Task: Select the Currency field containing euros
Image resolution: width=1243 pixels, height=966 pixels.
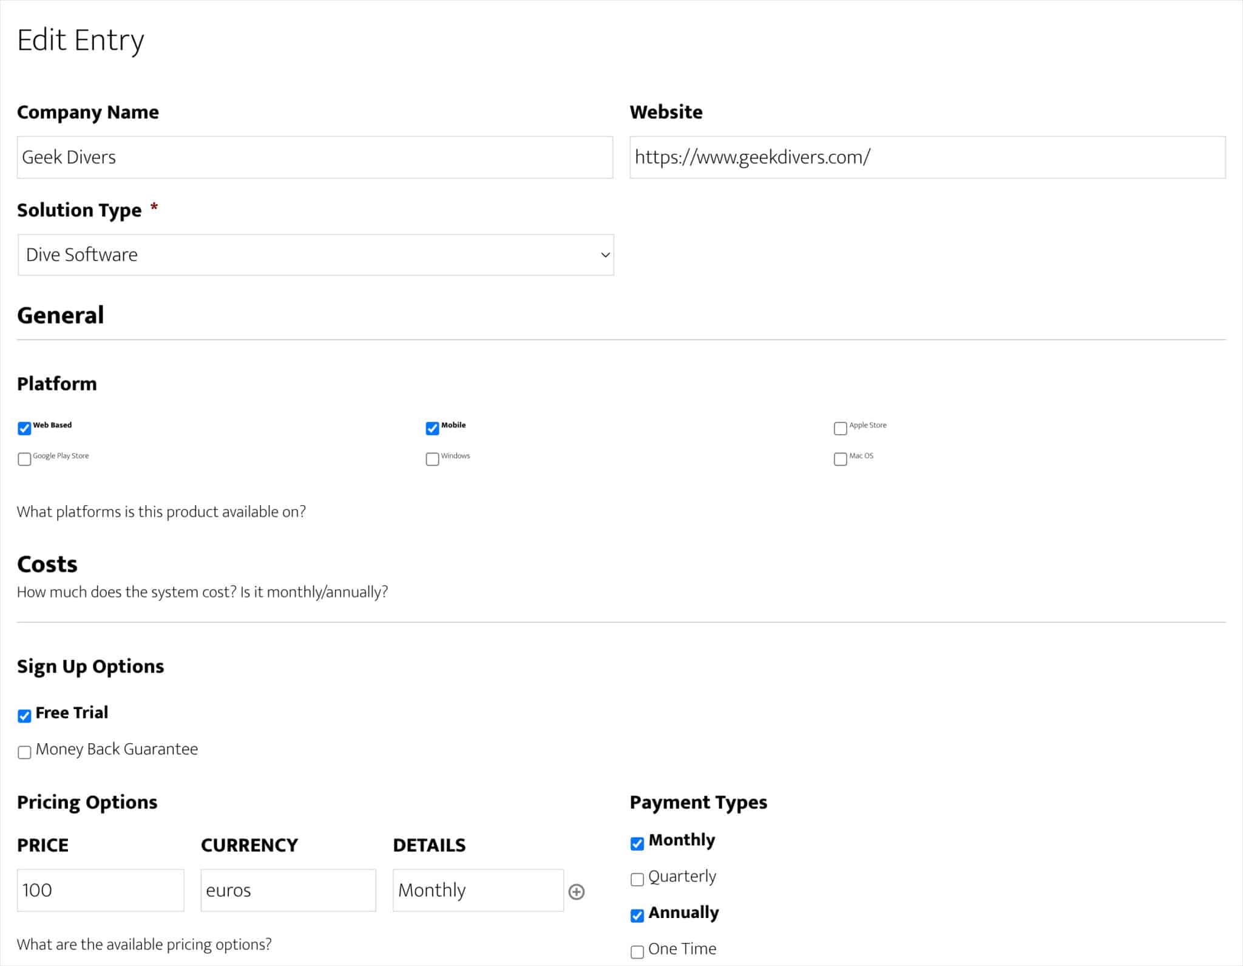Action: click(x=288, y=890)
